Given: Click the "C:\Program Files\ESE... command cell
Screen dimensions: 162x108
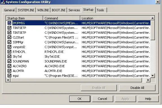Looking at the screenshot, I should click(x=61, y=76).
